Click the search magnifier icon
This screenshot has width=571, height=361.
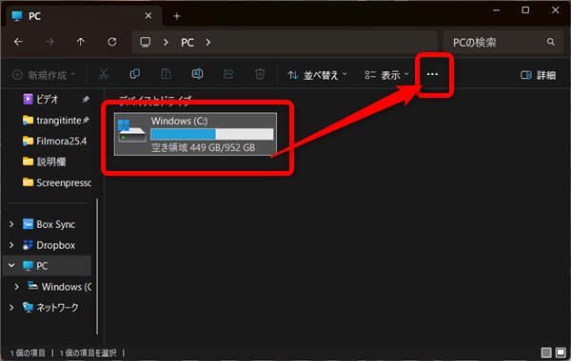point(551,42)
